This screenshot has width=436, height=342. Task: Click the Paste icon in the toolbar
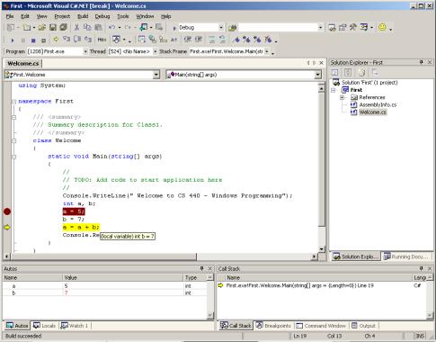pyautogui.click(x=98, y=28)
